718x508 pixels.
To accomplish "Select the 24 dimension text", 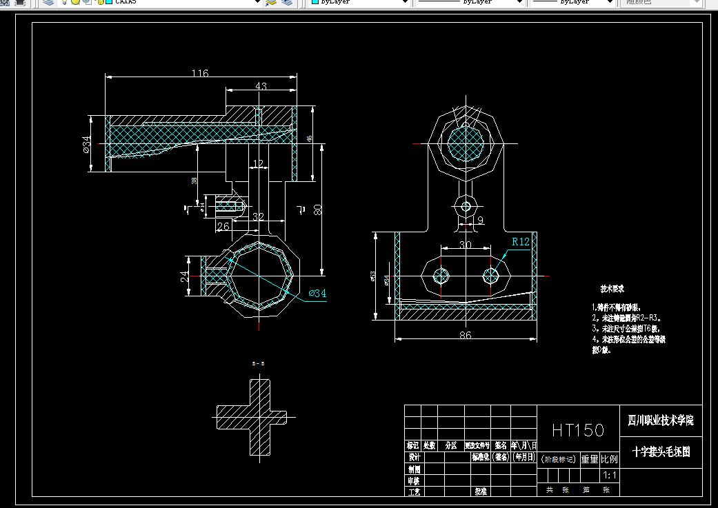I will [184, 276].
